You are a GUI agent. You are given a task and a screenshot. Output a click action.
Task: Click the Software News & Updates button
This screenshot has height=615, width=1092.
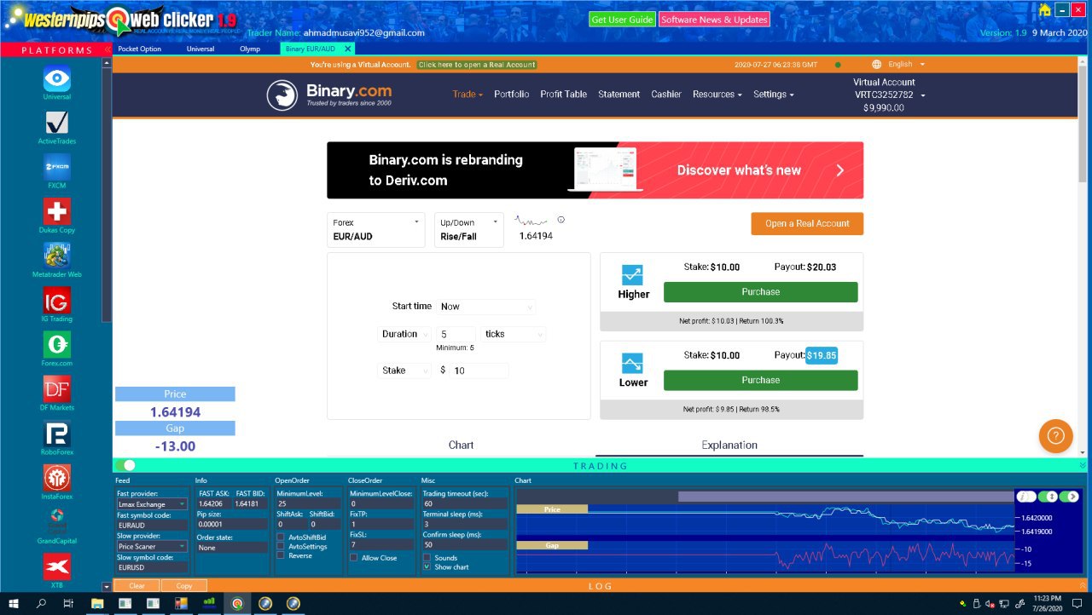(714, 20)
